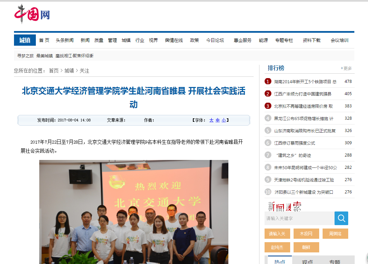Open ranked article 江西修订暴雨强度公式

[295, 143]
